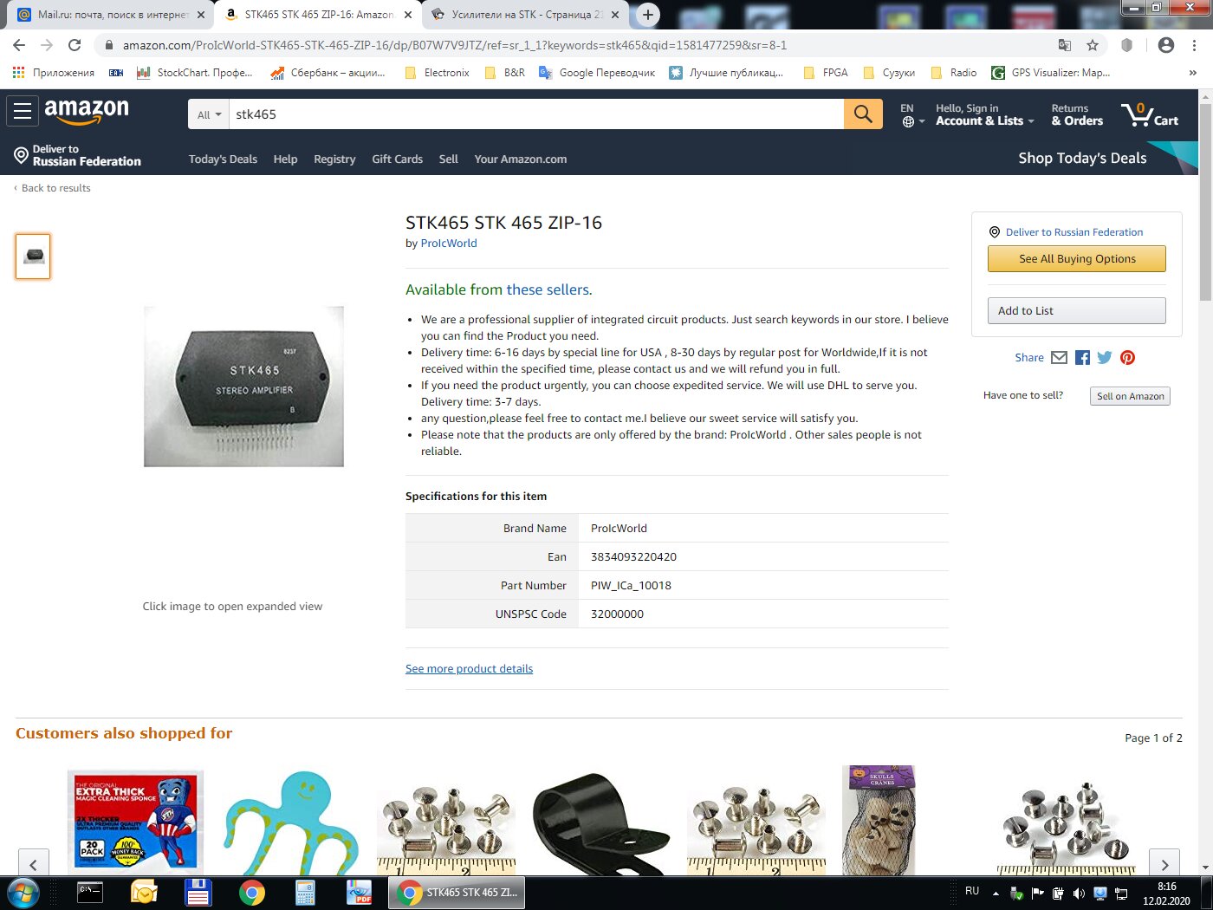
Task: Click the Add to List button
Action: pyautogui.click(x=1077, y=310)
